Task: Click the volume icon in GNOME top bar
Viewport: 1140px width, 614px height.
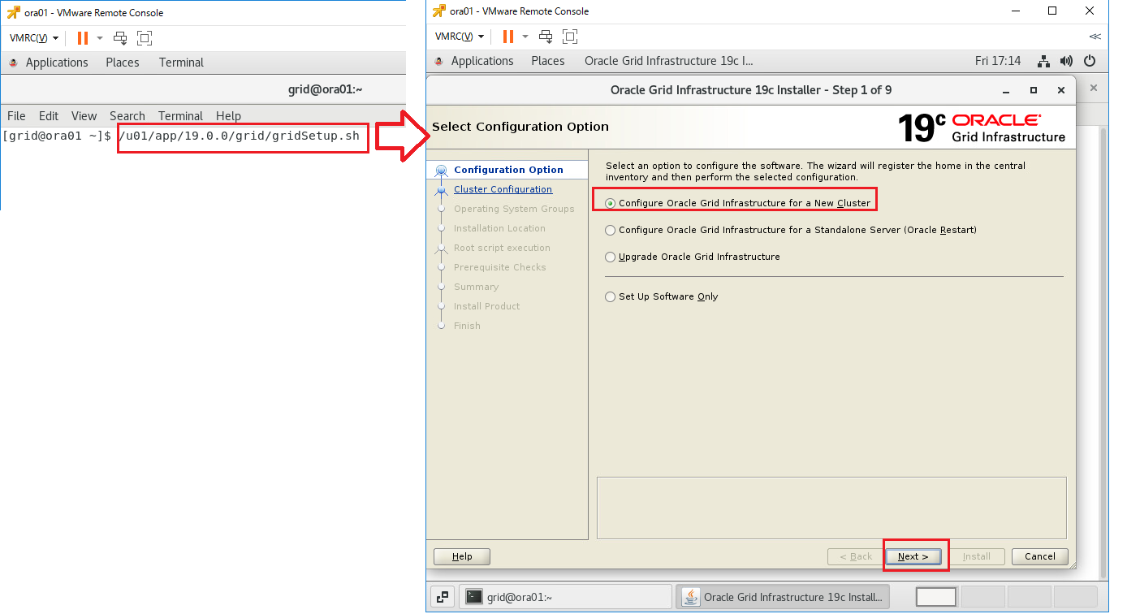Action: coord(1066,61)
